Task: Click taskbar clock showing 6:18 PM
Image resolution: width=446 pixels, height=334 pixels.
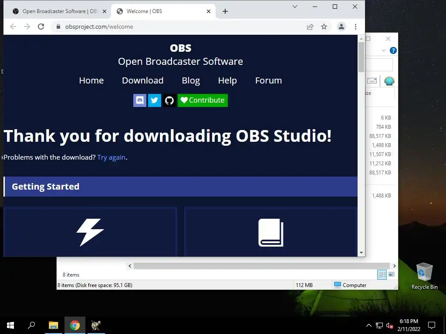Action: tap(409, 325)
